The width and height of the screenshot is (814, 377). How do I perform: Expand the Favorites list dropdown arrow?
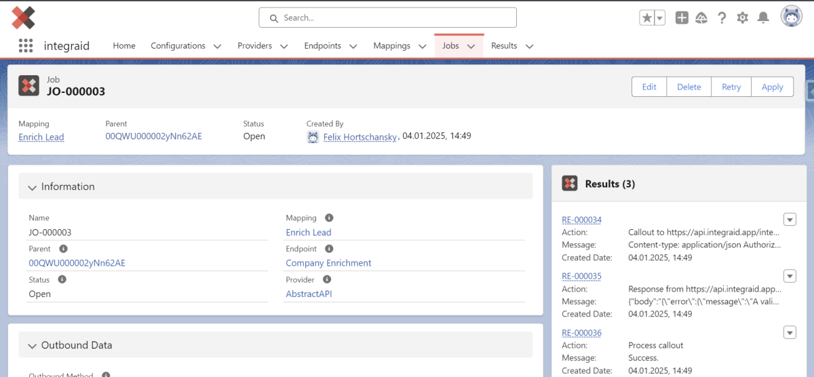(660, 18)
